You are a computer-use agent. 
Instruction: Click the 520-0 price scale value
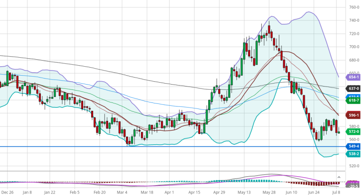click(x=353, y=166)
